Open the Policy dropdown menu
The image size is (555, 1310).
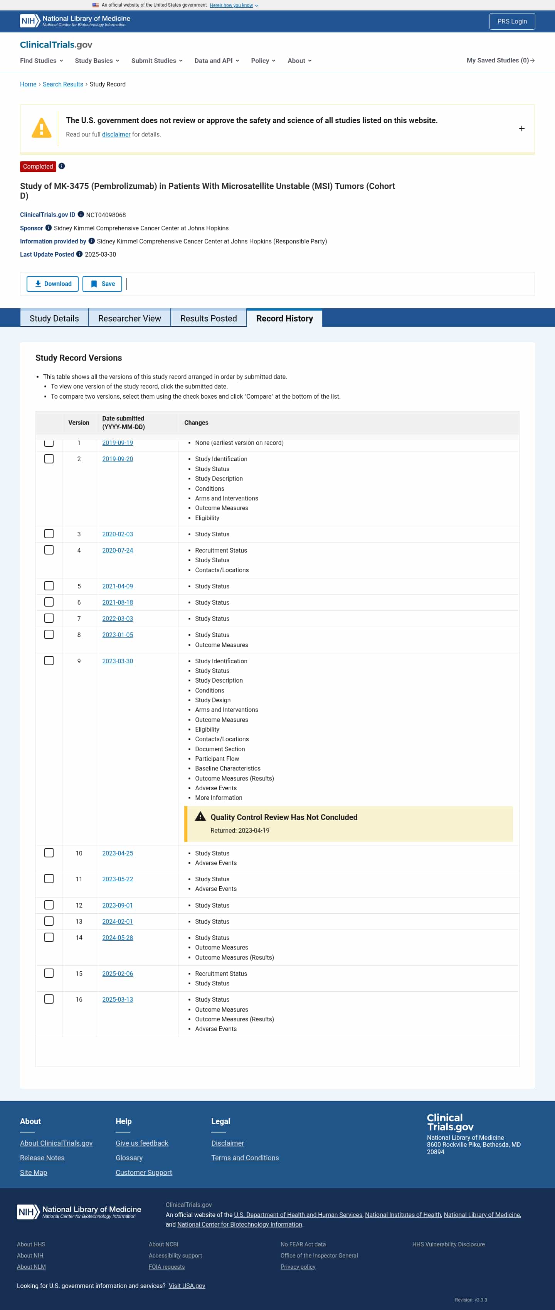pyautogui.click(x=263, y=61)
